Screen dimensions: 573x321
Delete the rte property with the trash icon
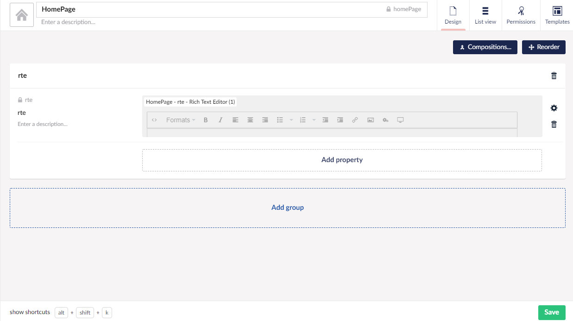554,124
